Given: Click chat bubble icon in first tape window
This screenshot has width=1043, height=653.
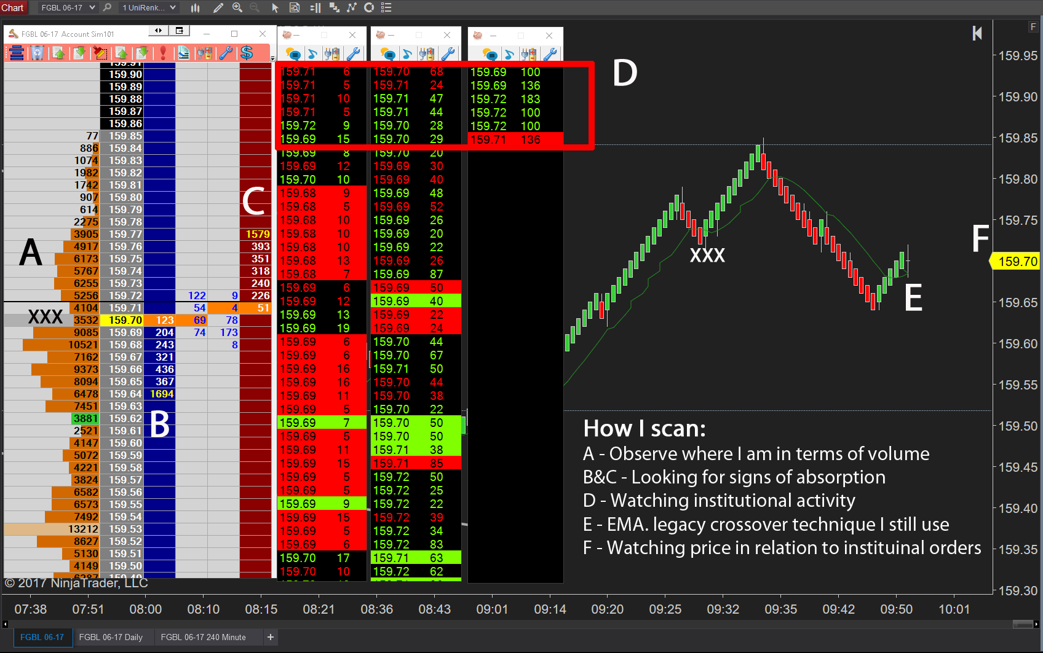Looking at the screenshot, I should (x=293, y=54).
